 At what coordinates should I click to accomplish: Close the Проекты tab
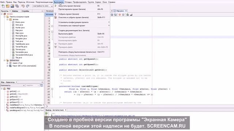(x=10, y=11)
